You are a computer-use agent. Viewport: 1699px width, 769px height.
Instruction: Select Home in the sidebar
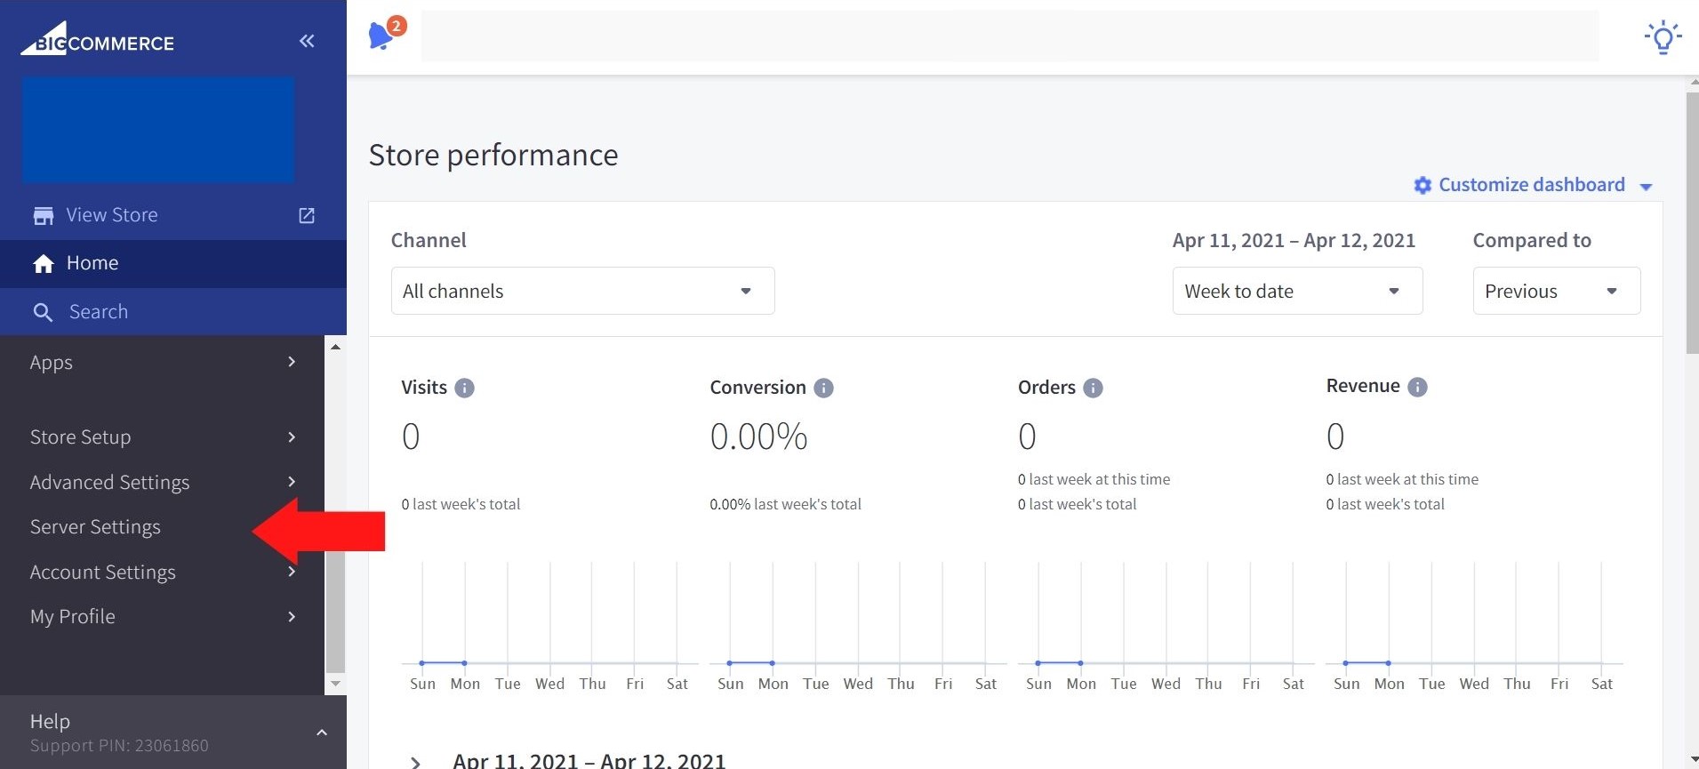pos(92,263)
